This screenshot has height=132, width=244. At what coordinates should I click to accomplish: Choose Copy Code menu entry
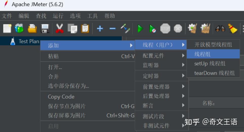coord(87,97)
